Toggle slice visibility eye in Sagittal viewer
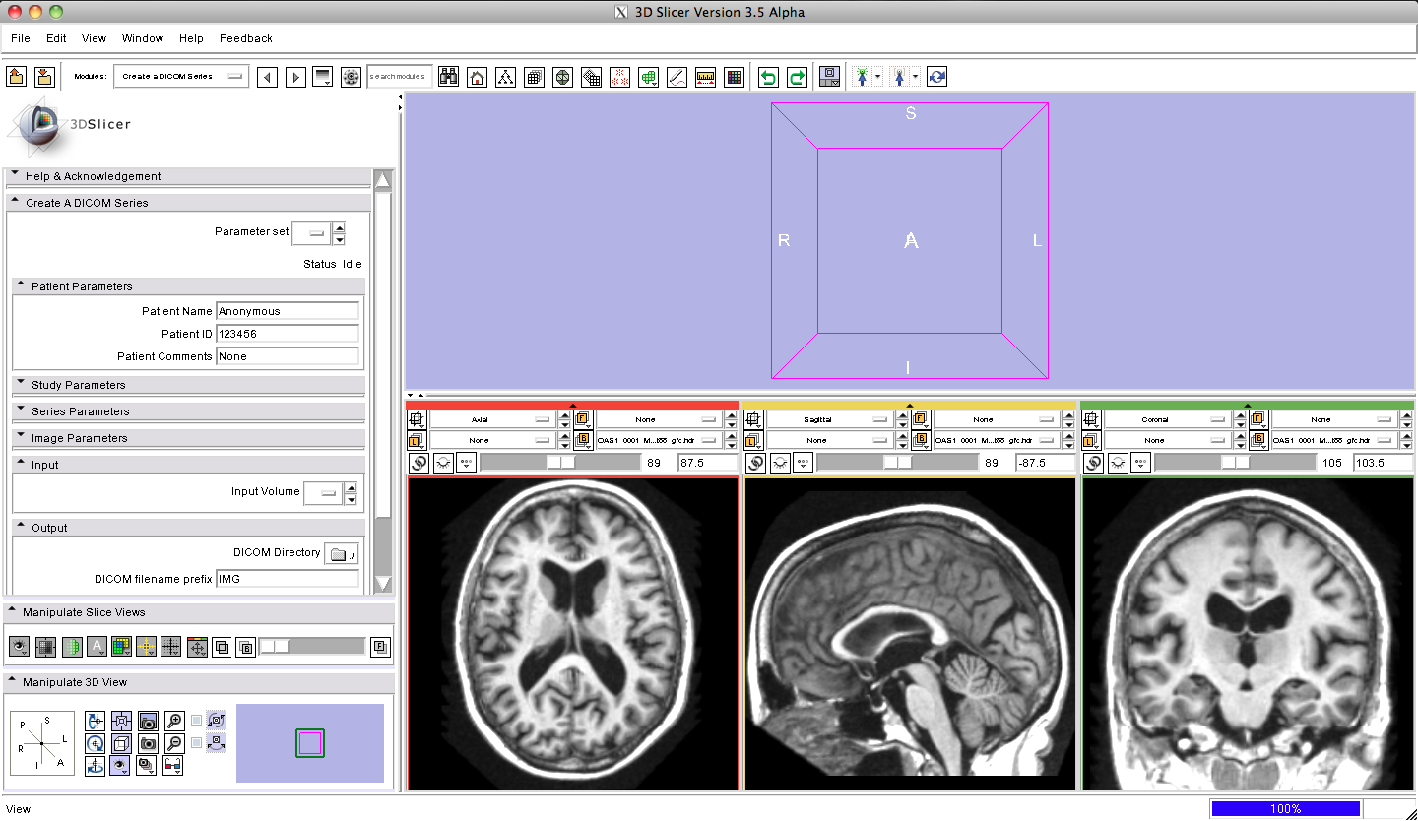Image resolution: width=1418 pixels, height=821 pixels. click(x=781, y=462)
